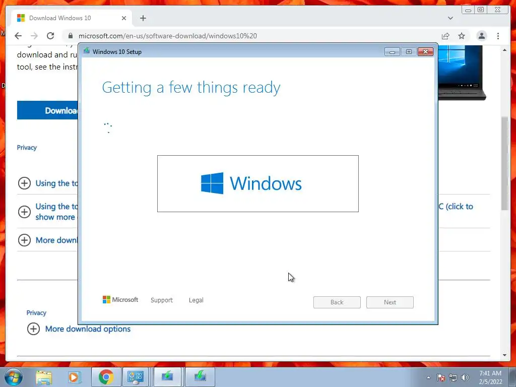The width and height of the screenshot is (516, 387).
Task: Click the Windows 10 Setup title bar icon
Action: tap(87, 51)
